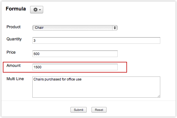
Task: Click the Product field label
Action: click(14, 27)
